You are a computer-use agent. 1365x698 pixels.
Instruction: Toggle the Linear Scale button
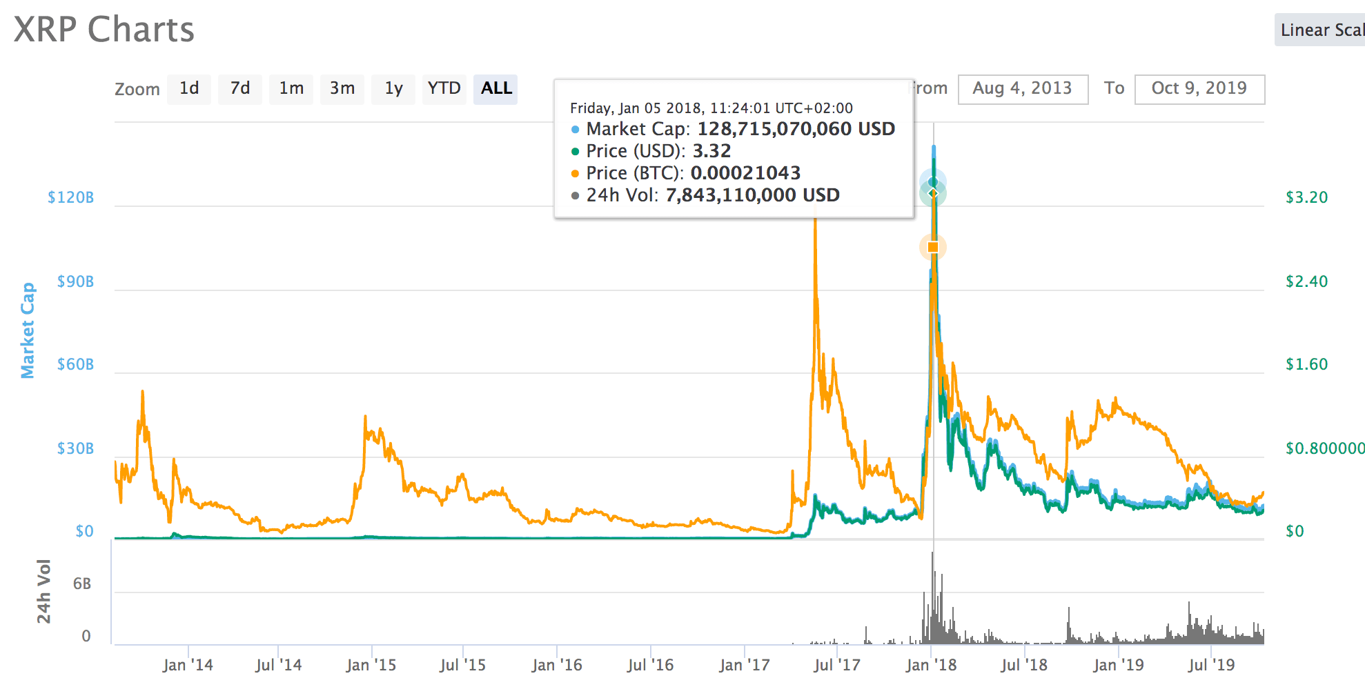(x=1319, y=30)
